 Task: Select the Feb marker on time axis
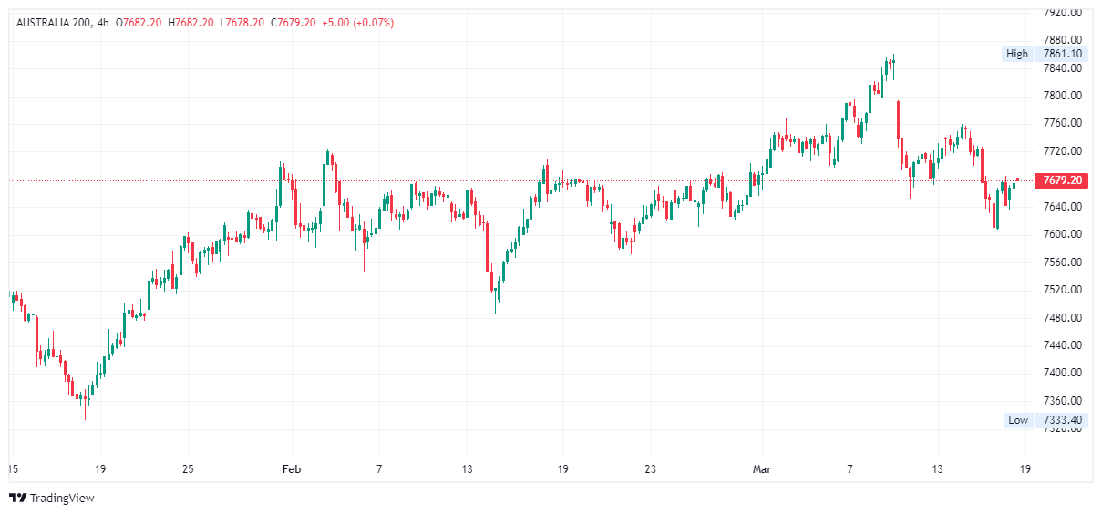click(291, 469)
